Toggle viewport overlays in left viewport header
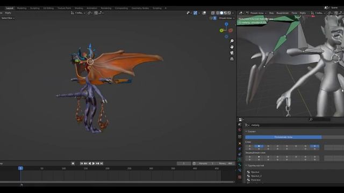Image resolution: width=344 pixels, height=193 pixels. (x=204, y=13)
